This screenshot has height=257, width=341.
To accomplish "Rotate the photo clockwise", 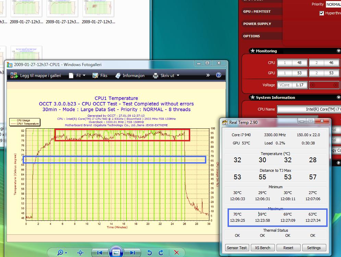I will click(x=161, y=253).
